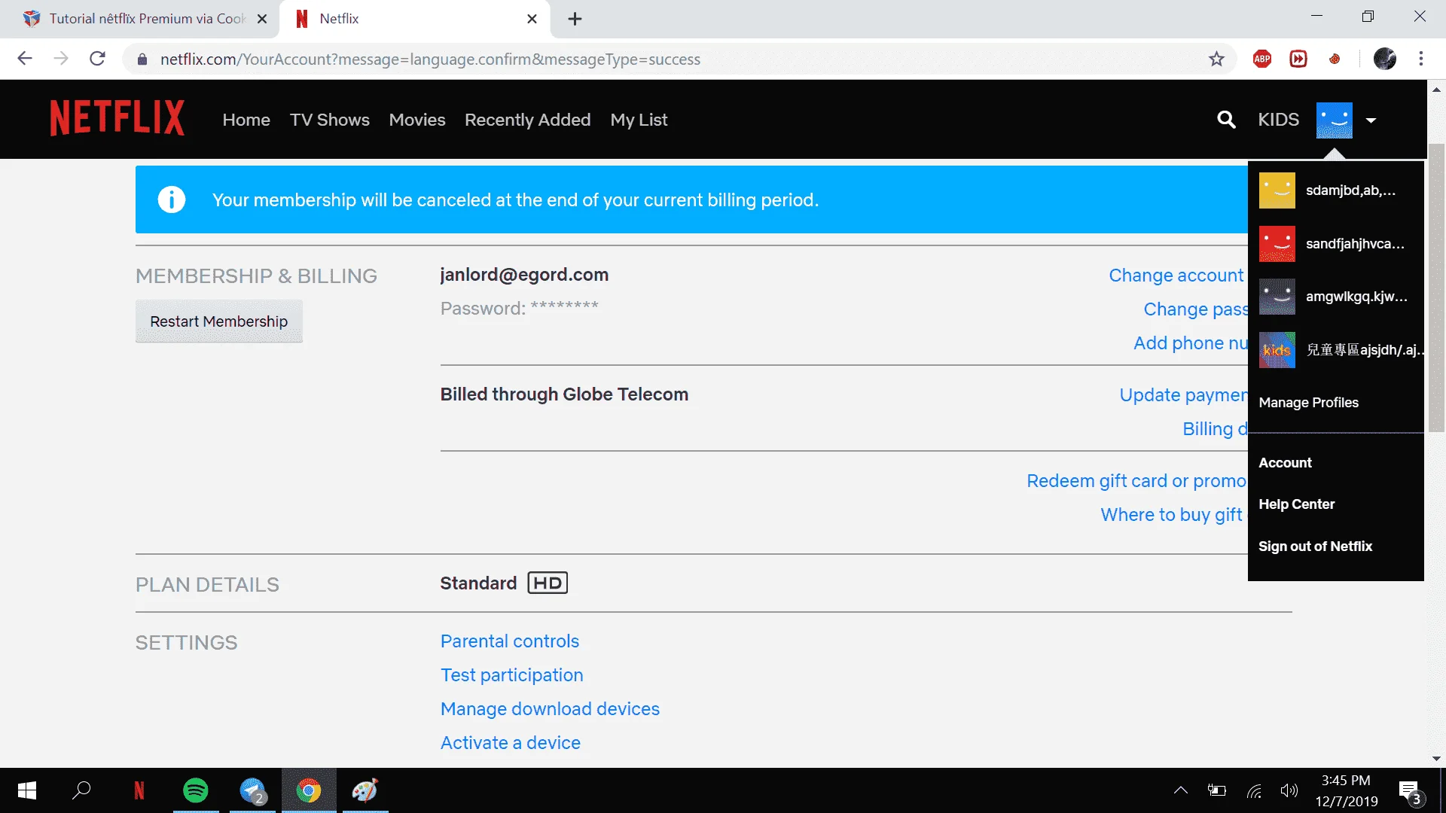Close the Netflix browser tab

pyautogui.click(x=532, y=19)
